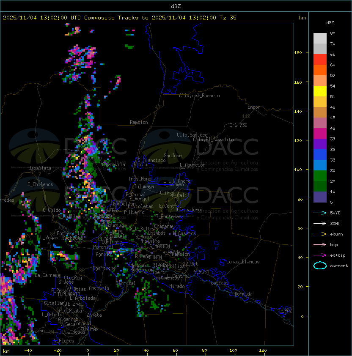Image resolution: width=352 pixels, height=356 pixels.
Task: Click the E_1-736 map label
Action: click(238, 125)
